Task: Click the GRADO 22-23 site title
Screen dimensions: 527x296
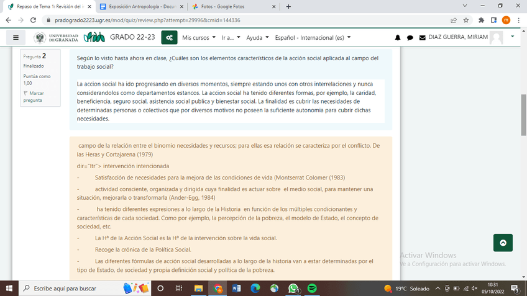Action: [x=132, y=37]
